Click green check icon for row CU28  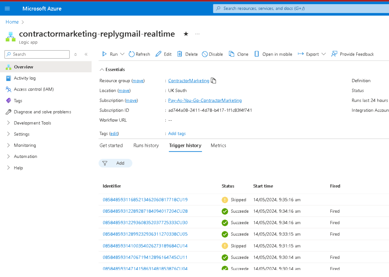225,211
